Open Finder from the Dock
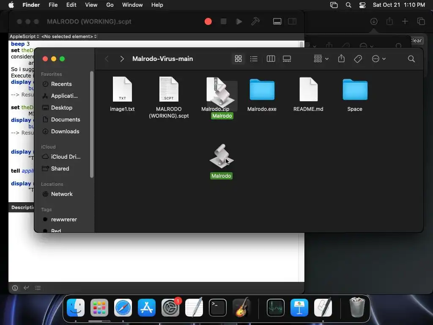 (76, 308)
